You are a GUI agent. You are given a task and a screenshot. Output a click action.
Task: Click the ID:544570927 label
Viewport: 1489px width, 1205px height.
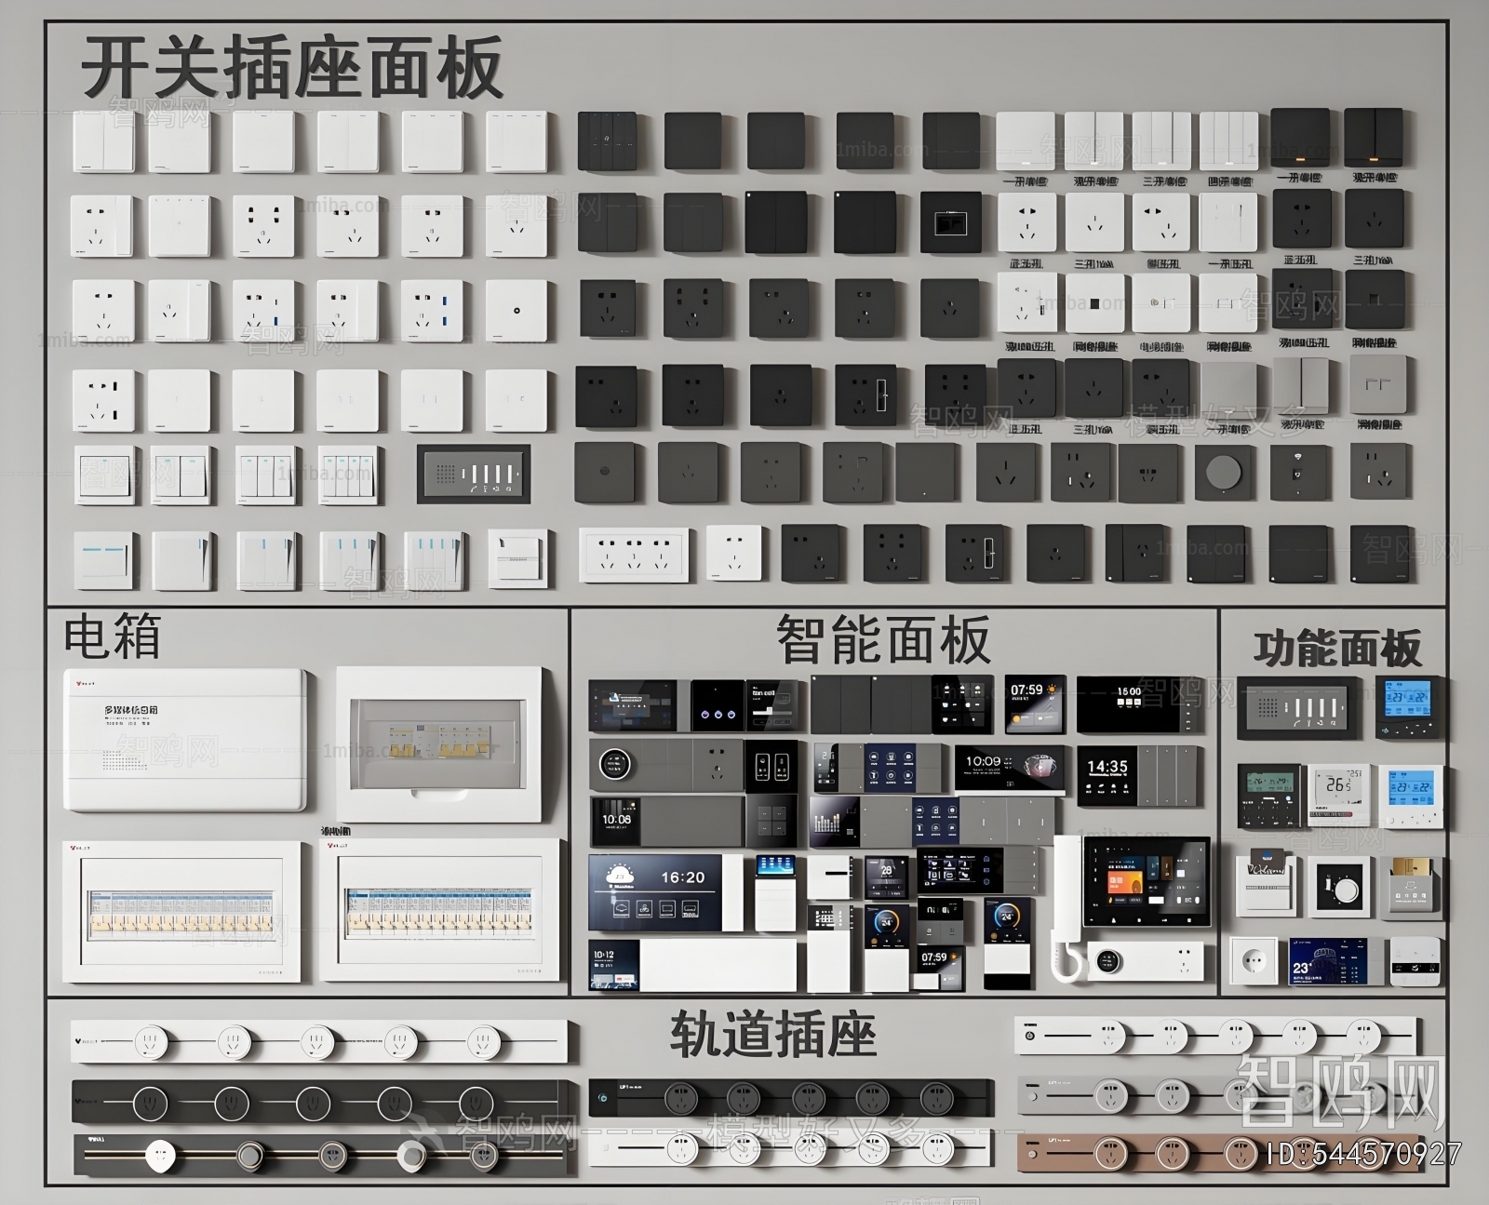[1363, 1154]
